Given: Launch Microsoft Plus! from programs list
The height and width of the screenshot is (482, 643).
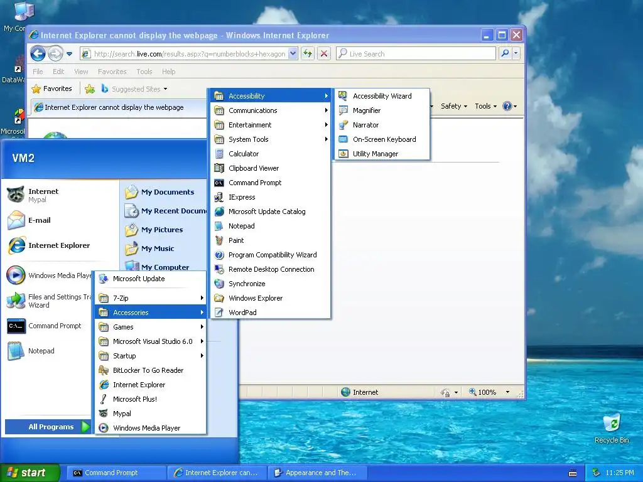Looking at the screenshot, I should pyautogui.click(x=151, y=399).
